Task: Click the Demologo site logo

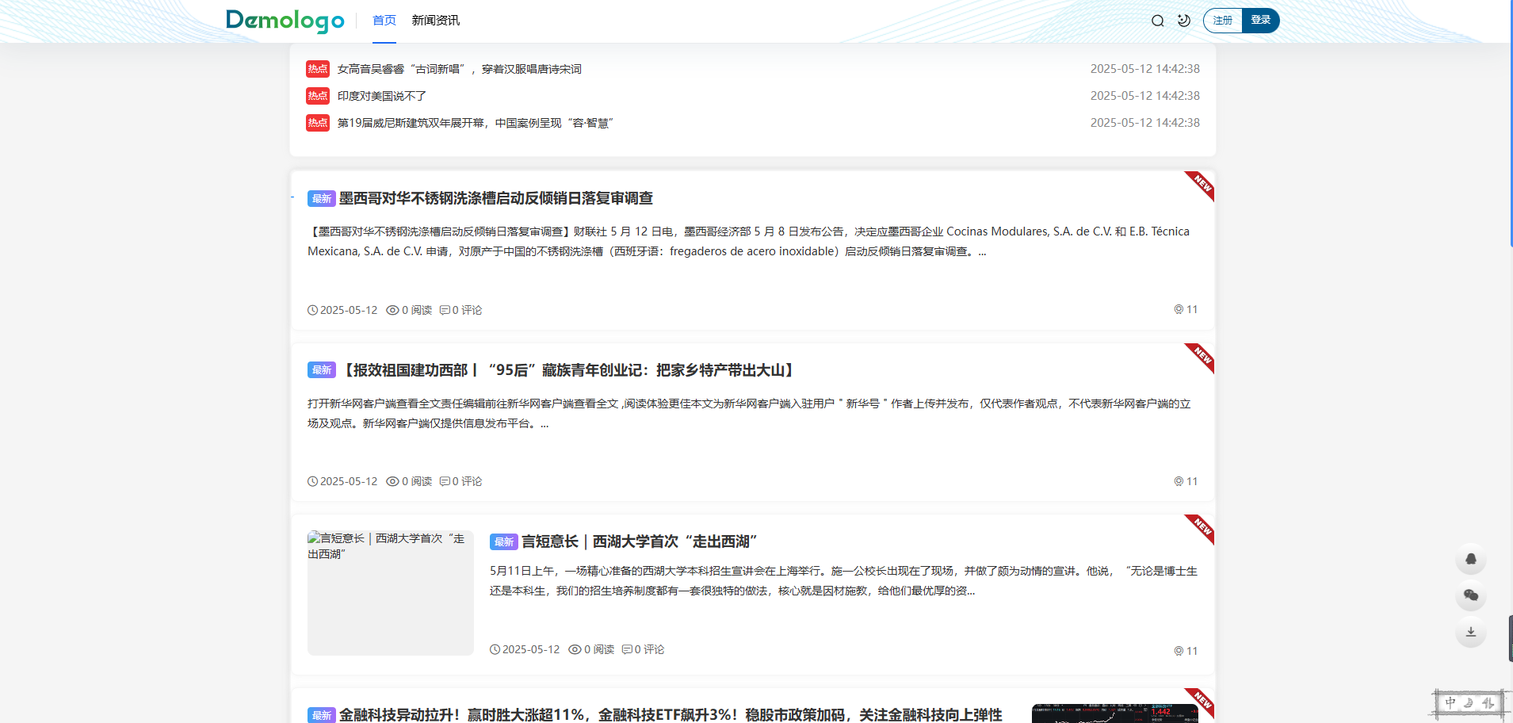Action: pos(285,21)
